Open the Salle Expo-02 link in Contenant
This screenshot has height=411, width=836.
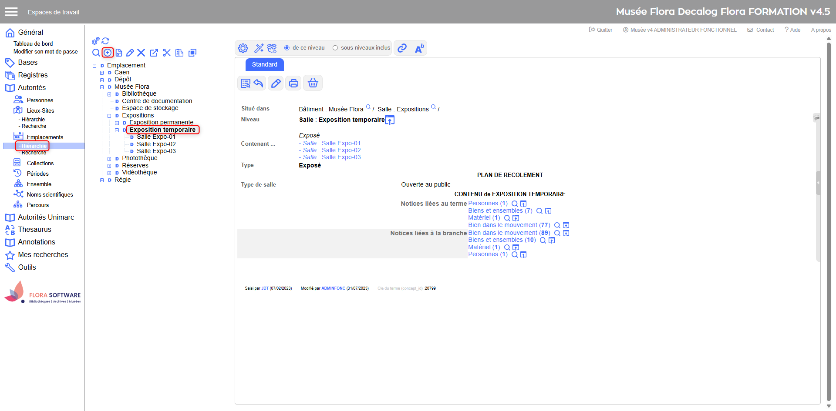click(341, 150)
